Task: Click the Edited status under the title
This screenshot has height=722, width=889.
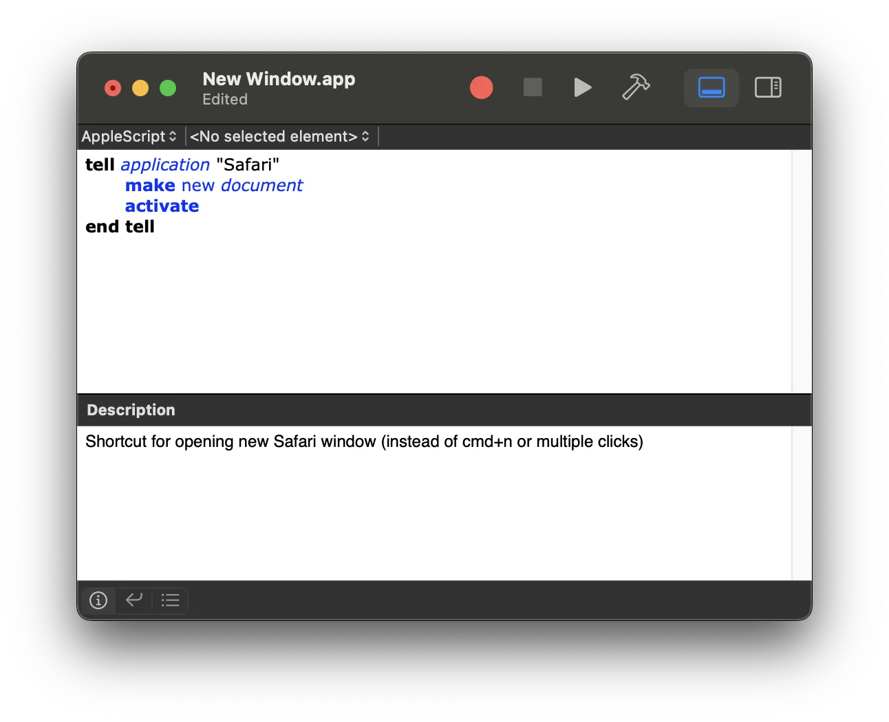Action: 225,100
